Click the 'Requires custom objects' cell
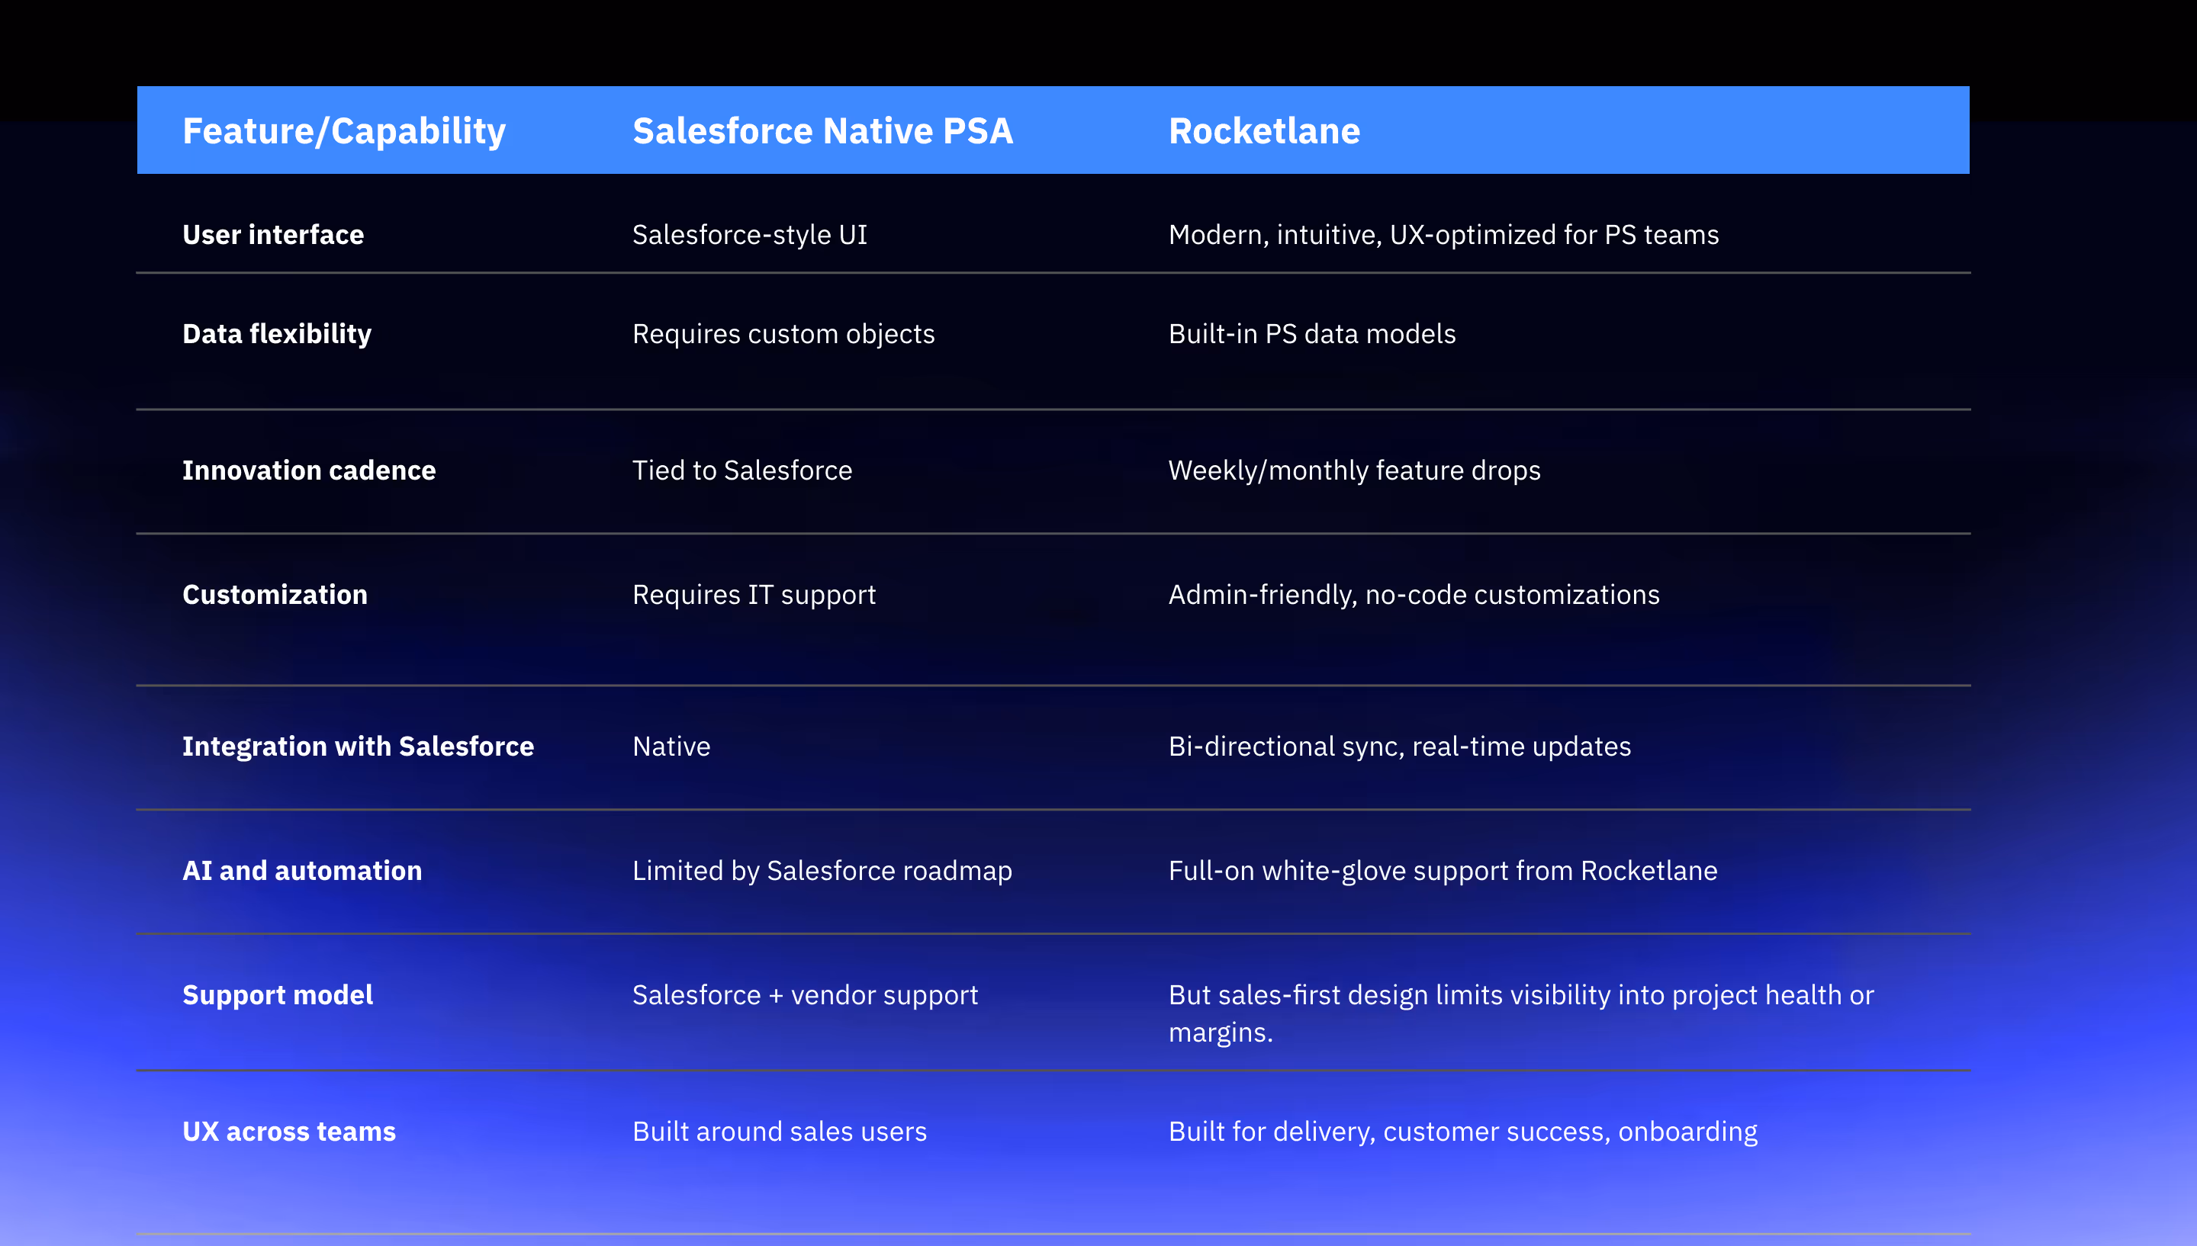Screen dimensions: 2197x1246 click(783, 334)
